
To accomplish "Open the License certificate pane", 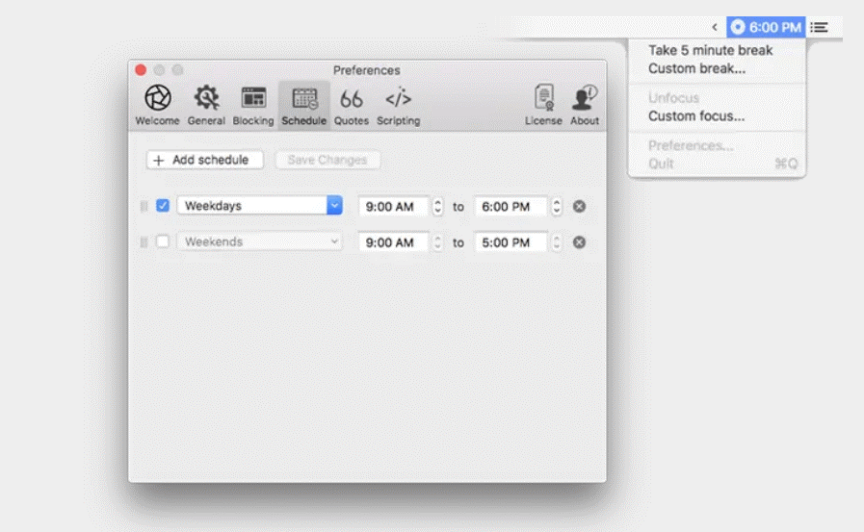I will [543, 105].
